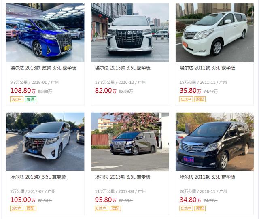
Task: Open listing title 埃尔法 2018款 改款 3.5L 豪华版
Action: [43, 68]
